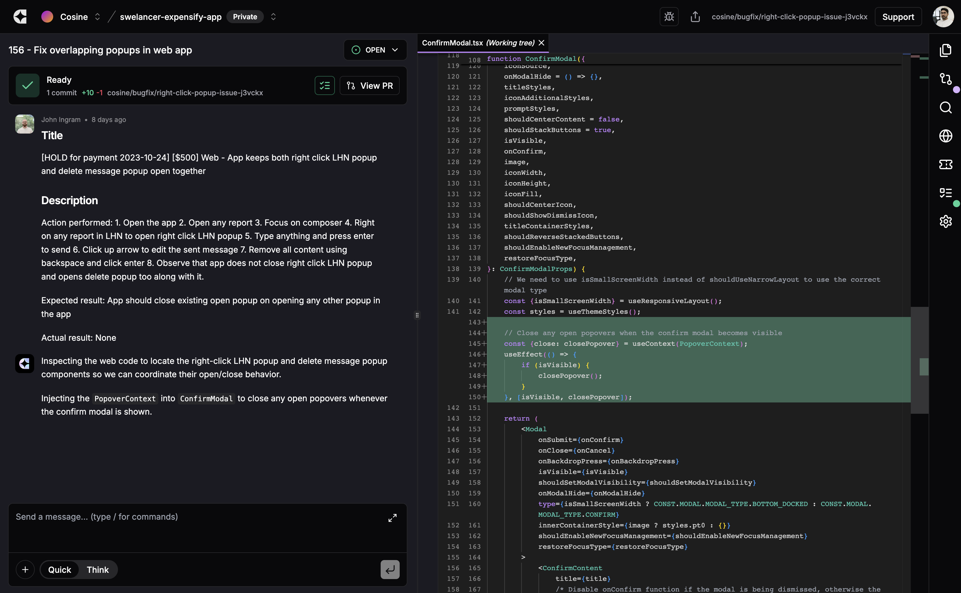
Task: Open the OPEN status dropdown
Action: [x=375, y=50]
